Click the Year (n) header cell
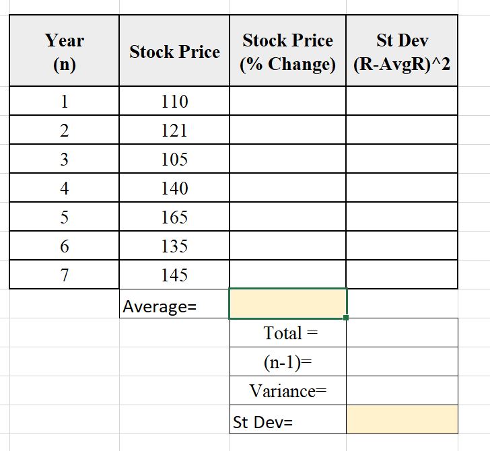 pos(65,50)
